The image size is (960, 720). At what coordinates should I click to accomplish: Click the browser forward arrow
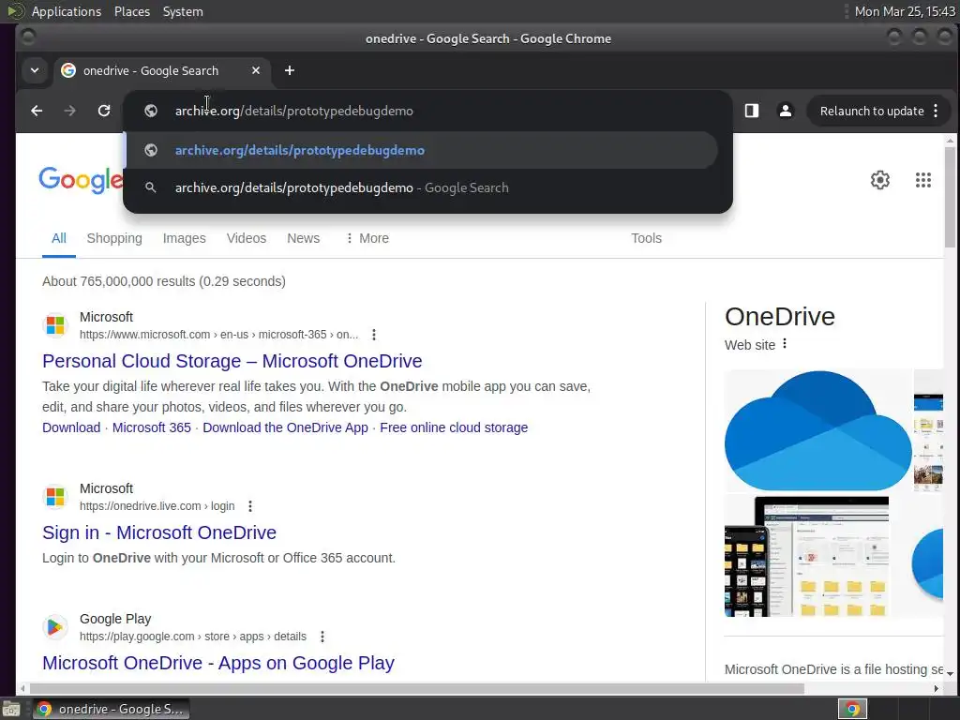pos(69,111)
